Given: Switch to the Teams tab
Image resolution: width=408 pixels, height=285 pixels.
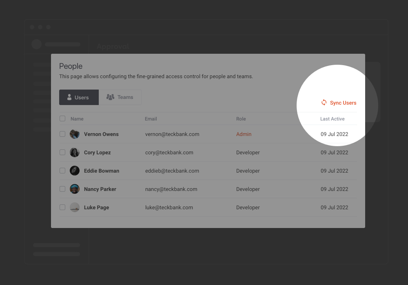Looking at the screenshot, I should (120, 97).
